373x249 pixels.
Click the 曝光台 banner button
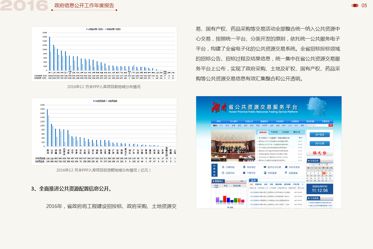point(320,153)
